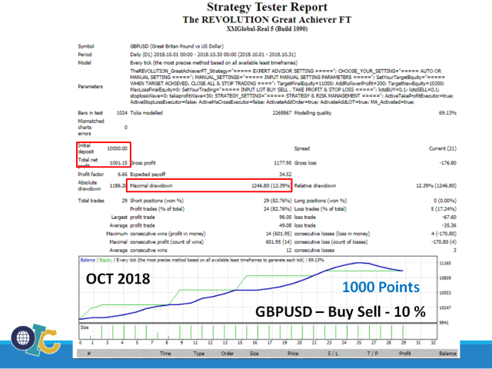Viewport: 492px width, 369px height.
Task: Select the Average consecutive wins value '12'
Action: coord(289,251)
